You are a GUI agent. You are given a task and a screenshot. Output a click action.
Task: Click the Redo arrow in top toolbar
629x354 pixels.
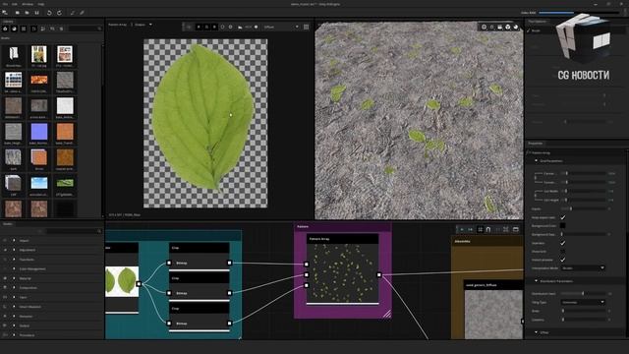click(59, 13)
